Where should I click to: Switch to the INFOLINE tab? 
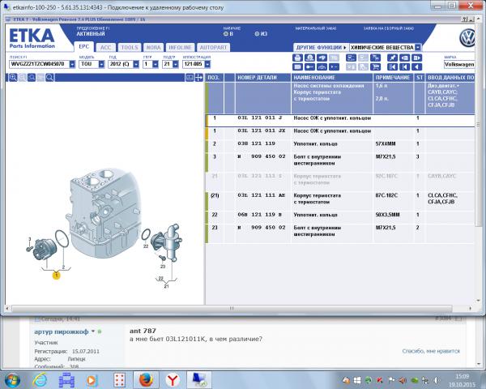pos(180,48)
